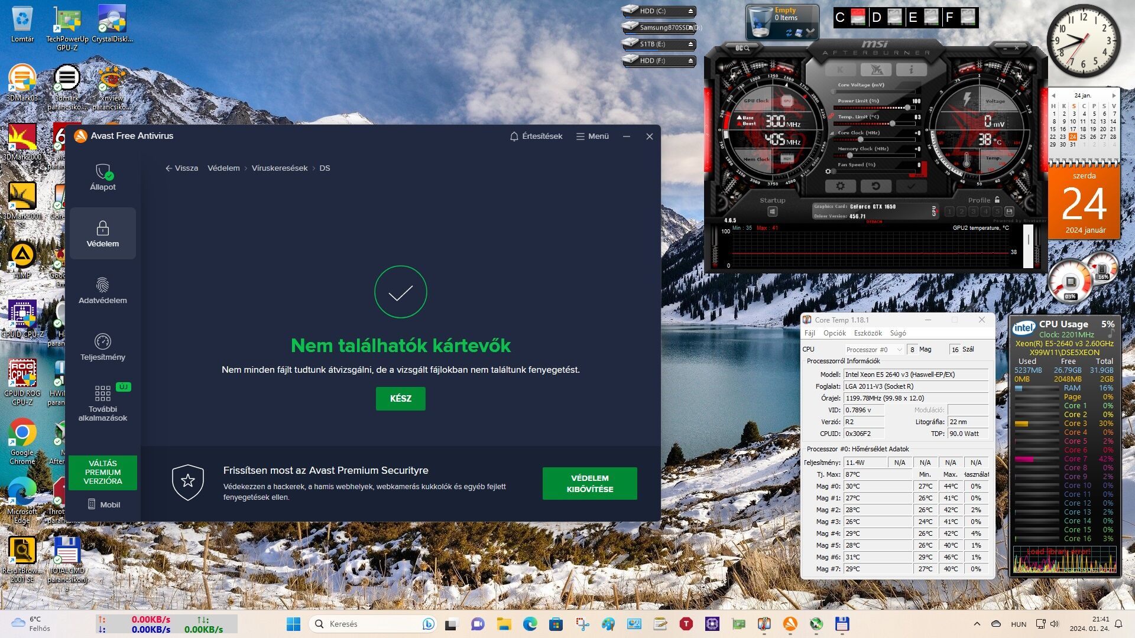
Task: Click the green KÉSZ button
Action: 400,399
